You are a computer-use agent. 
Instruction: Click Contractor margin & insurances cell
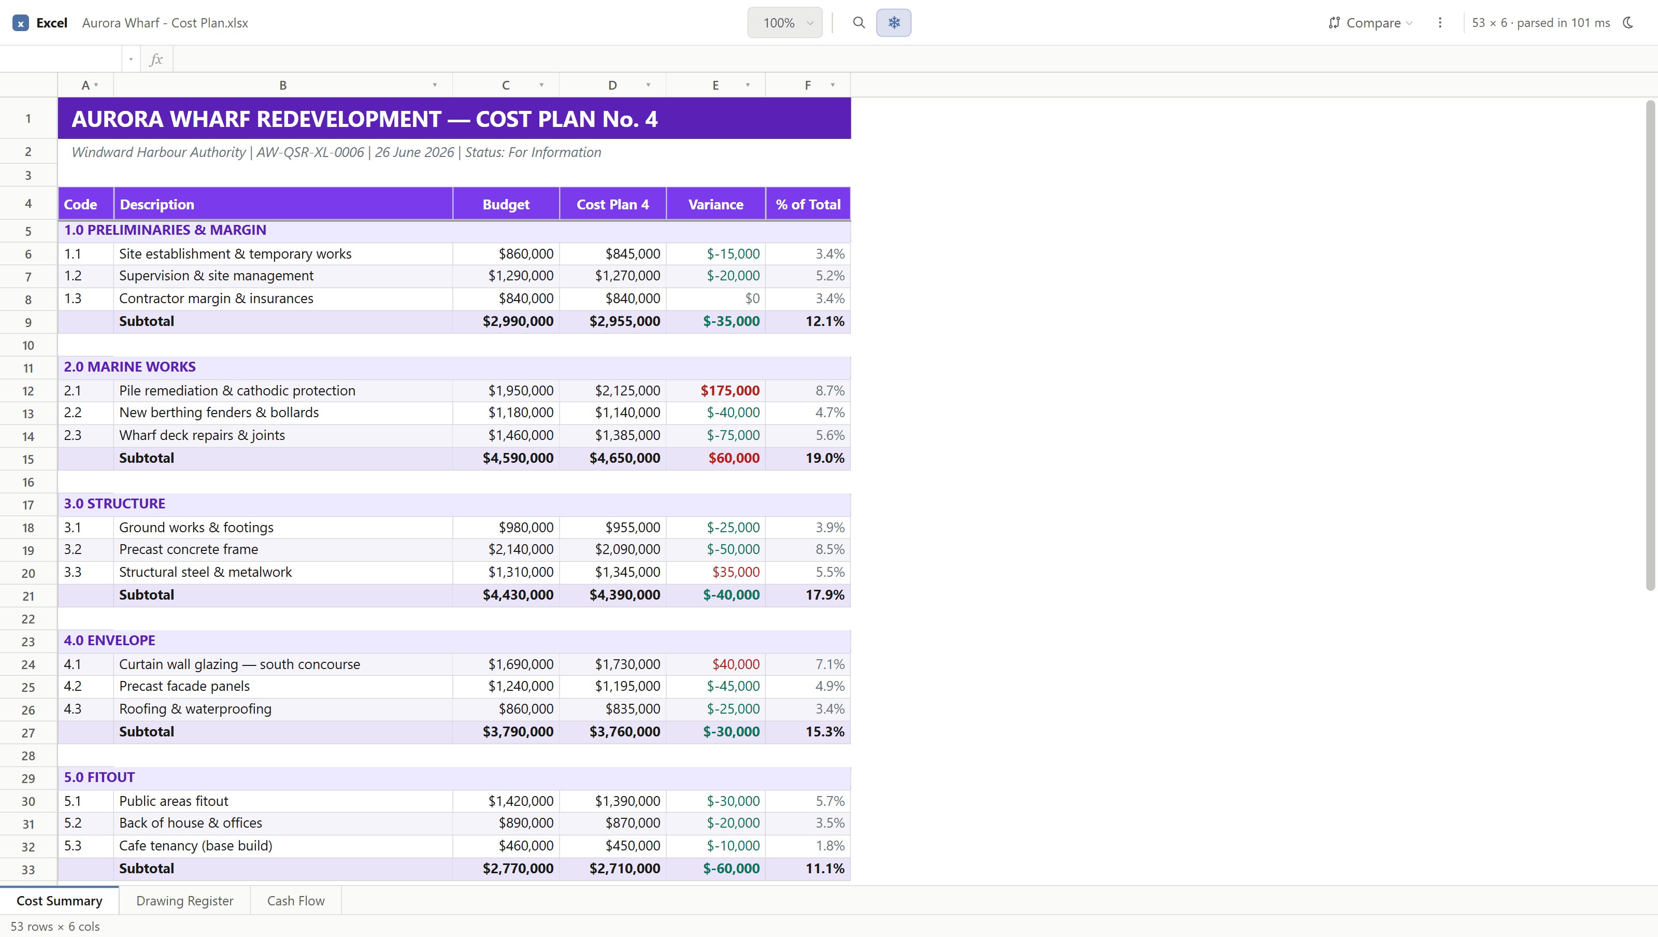(283, 299)
